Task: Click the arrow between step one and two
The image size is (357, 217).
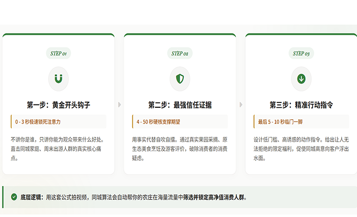Action: pyautogui.click(x=119, y=105)
